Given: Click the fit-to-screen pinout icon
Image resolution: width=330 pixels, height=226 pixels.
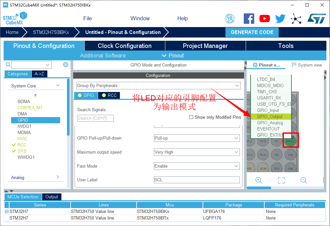Looking at the screenshot, I should [281, 180].
